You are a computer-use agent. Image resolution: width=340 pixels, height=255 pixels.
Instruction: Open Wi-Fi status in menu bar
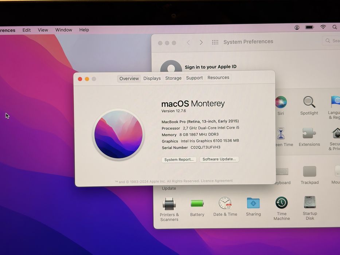click(323, 27)
